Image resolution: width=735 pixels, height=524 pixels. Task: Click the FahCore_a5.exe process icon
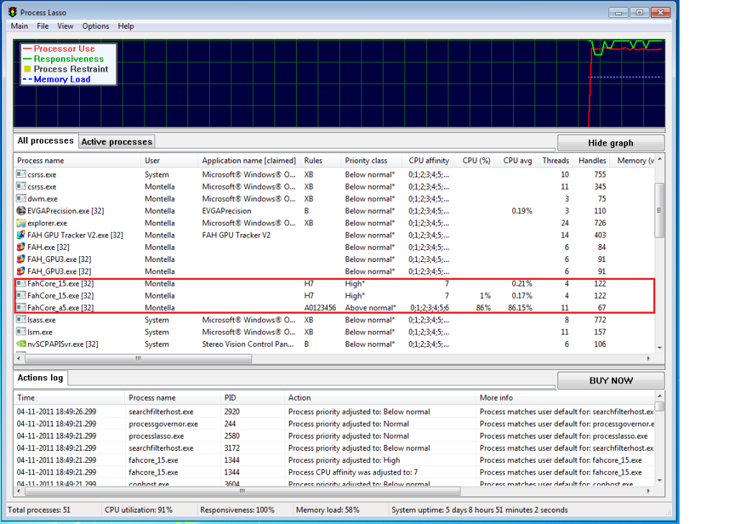[21, 308]
